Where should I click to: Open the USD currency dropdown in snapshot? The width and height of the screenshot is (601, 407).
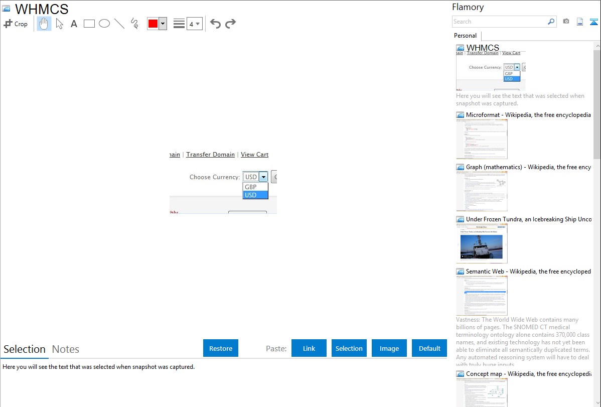(x=255, y=177)
